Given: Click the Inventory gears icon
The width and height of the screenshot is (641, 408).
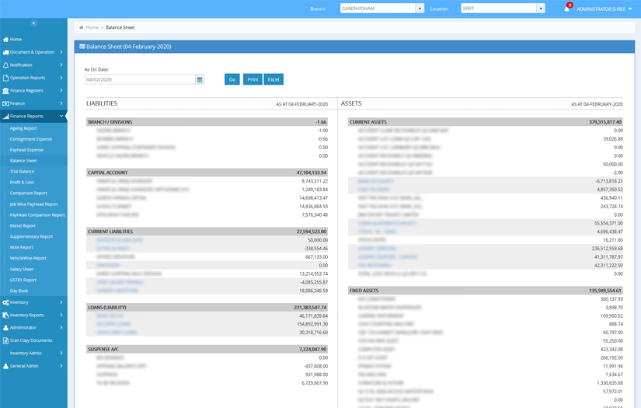Looking at the screenshot, I should pyautogui.click(x=5, y=302).
